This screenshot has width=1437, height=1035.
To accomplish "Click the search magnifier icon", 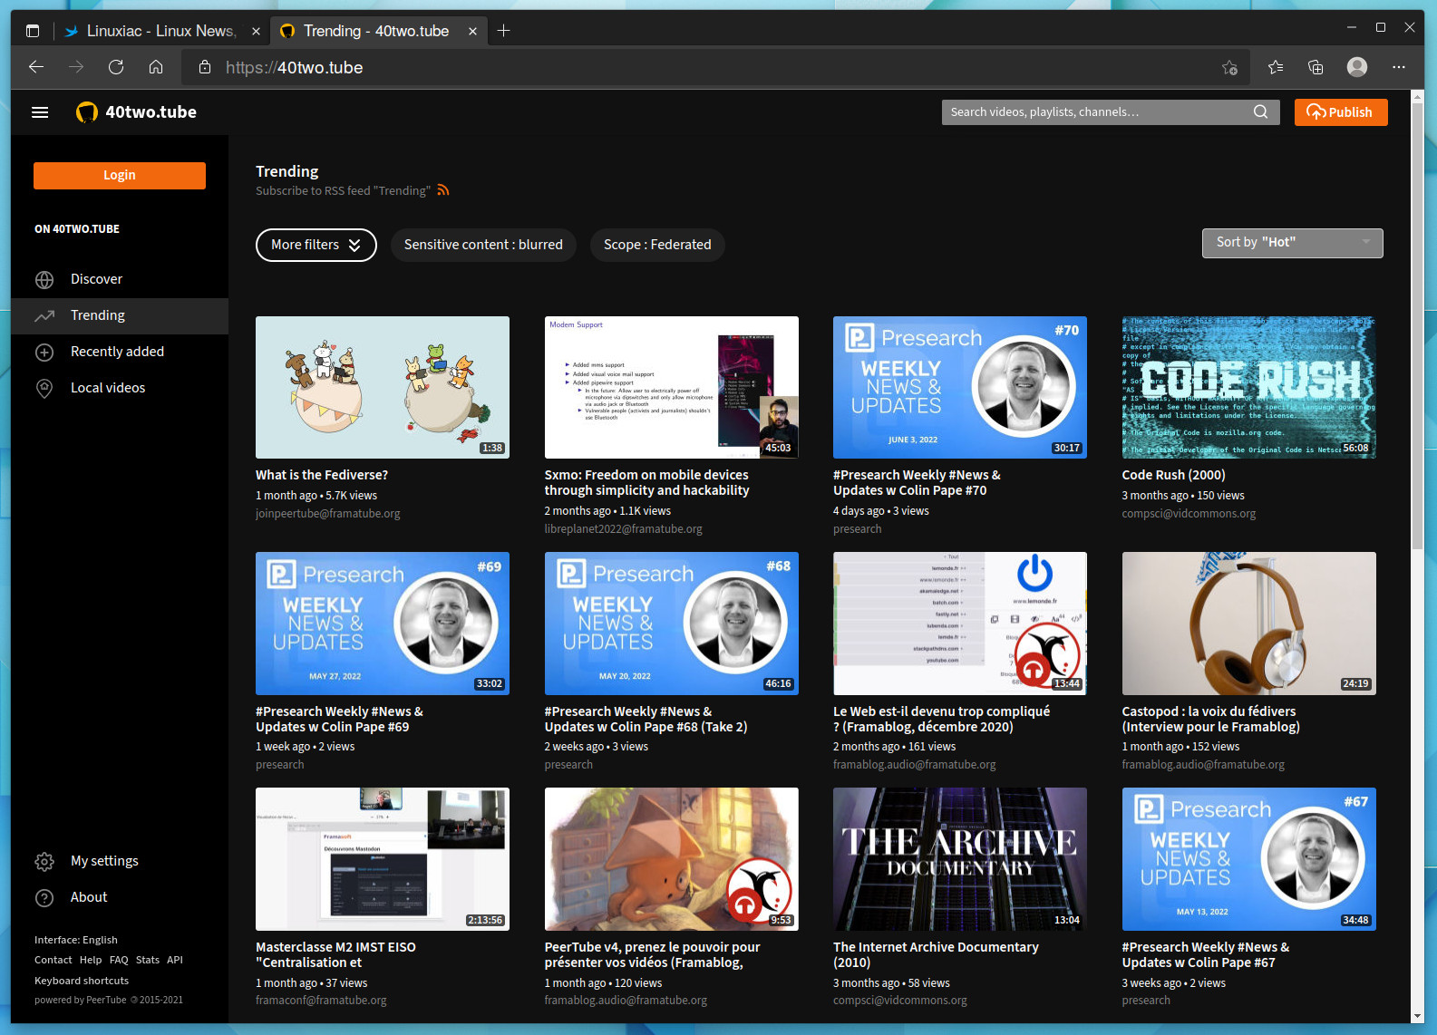I will click(x=1260, y=112).
